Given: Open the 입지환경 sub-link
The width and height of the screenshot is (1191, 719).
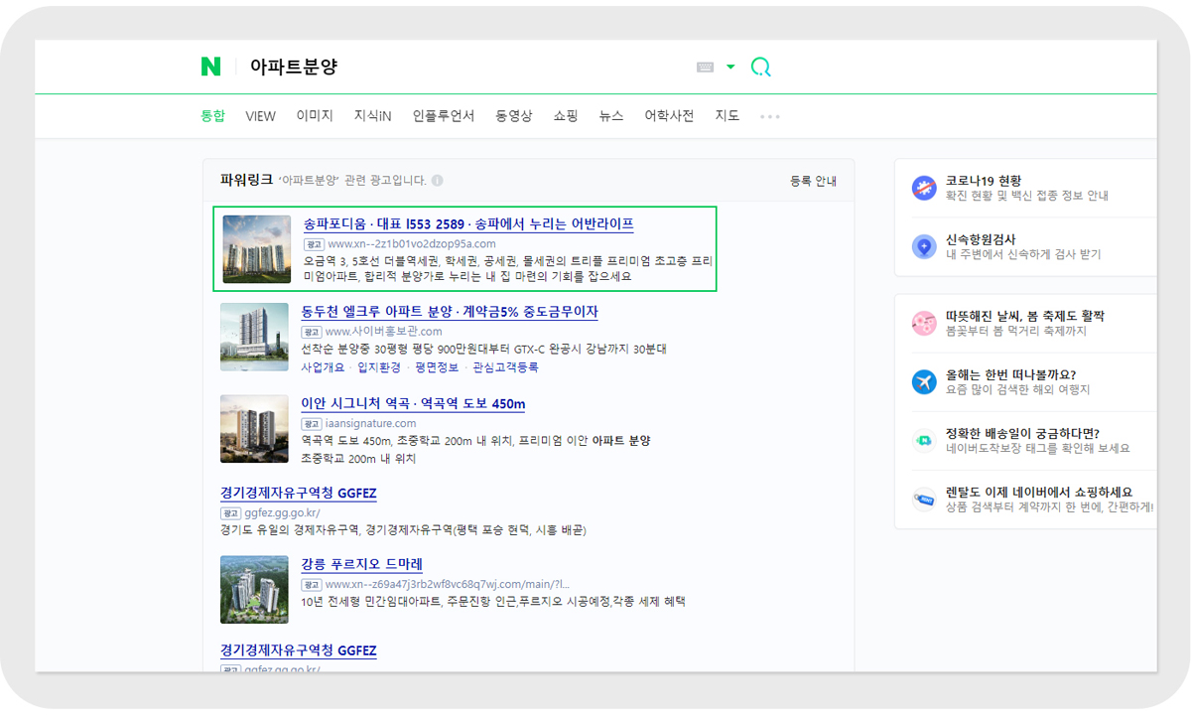Looking at the screenshot, I should (379, 367).
